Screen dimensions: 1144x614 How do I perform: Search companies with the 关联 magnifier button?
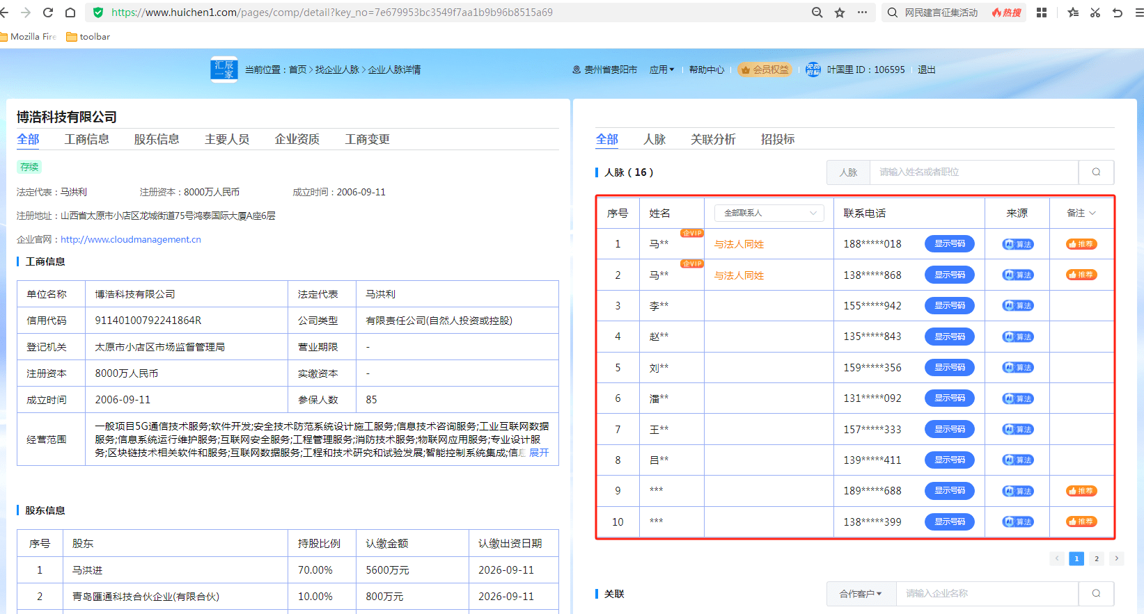point(1096,594)
